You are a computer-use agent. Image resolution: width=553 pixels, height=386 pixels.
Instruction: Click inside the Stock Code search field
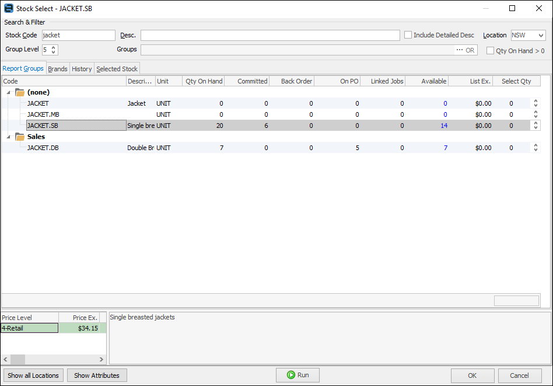[78, 34]
